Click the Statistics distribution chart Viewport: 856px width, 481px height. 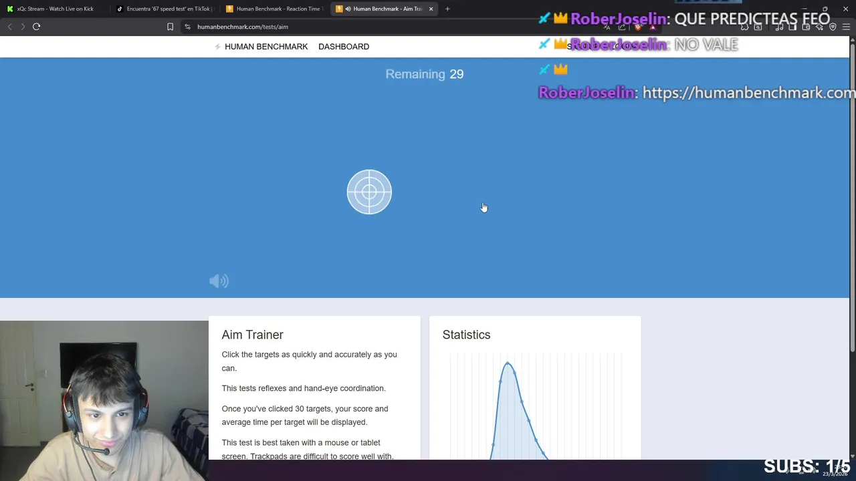point(535,406)
